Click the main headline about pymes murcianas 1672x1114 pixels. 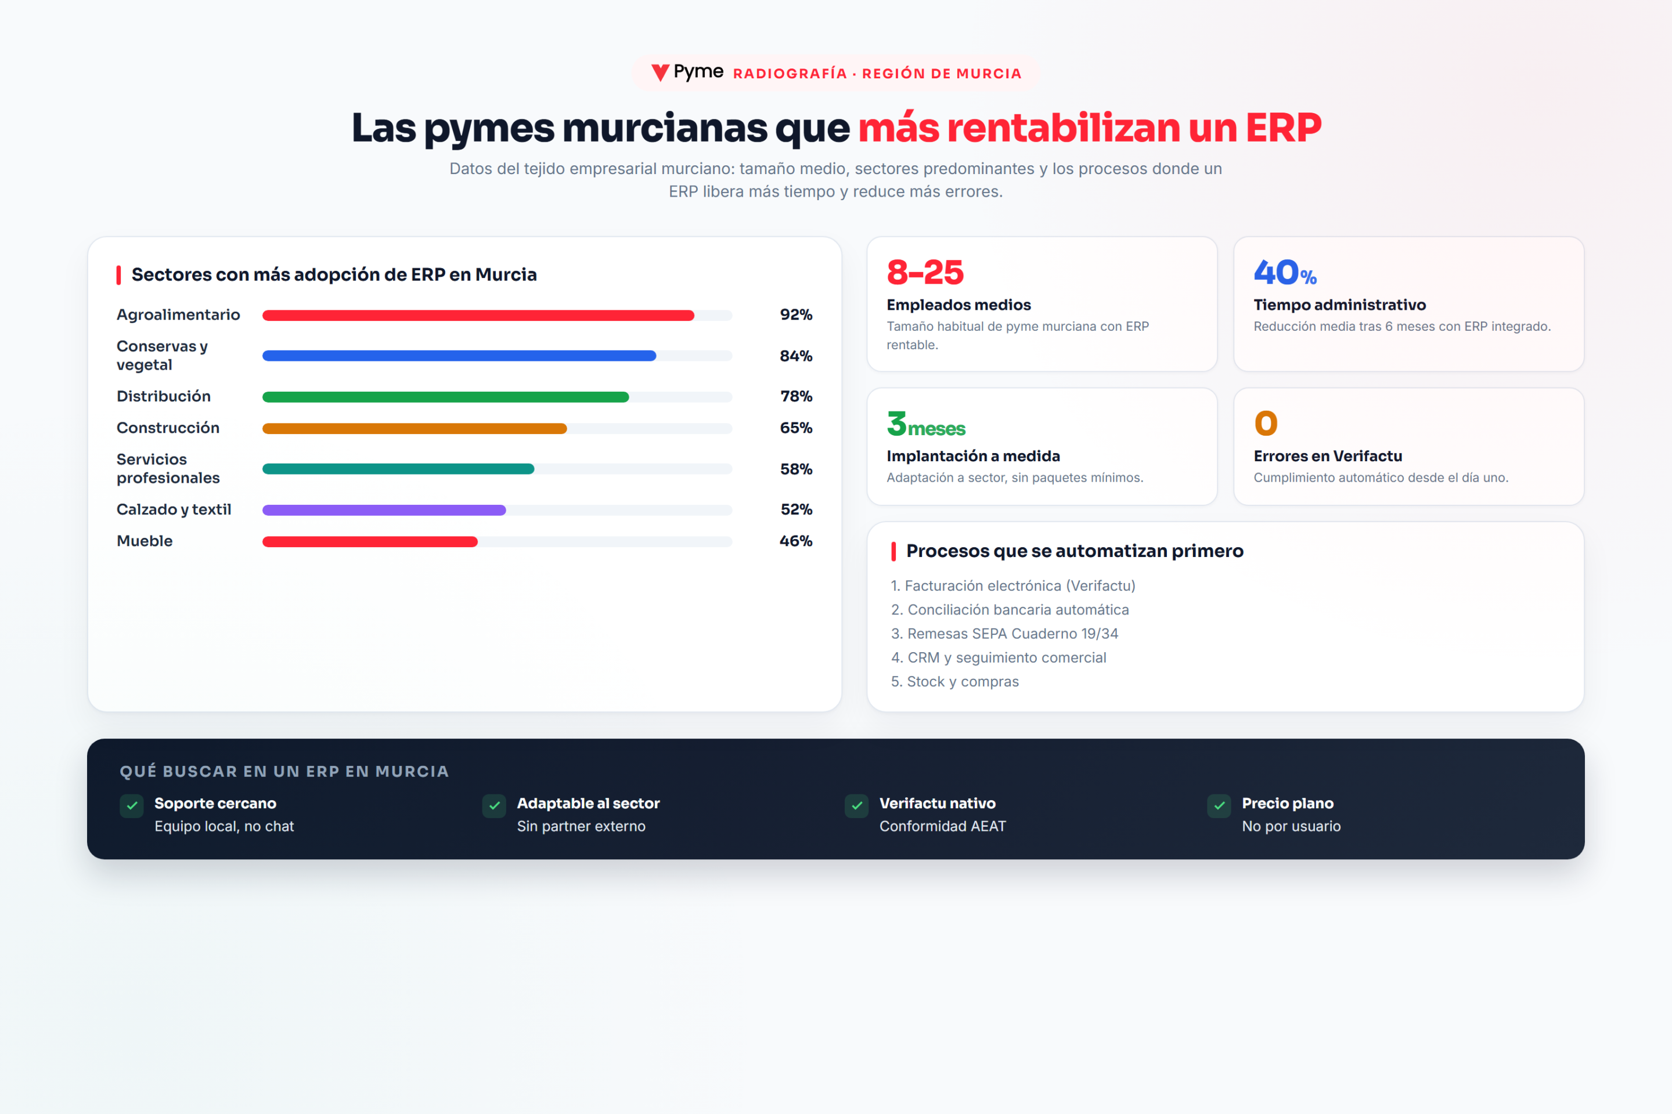click(836, 128)
